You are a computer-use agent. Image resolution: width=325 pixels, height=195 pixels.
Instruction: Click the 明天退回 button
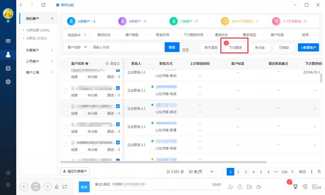tap(211, 48)
